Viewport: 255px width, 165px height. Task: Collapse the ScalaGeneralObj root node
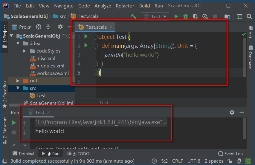pos(12,36)
